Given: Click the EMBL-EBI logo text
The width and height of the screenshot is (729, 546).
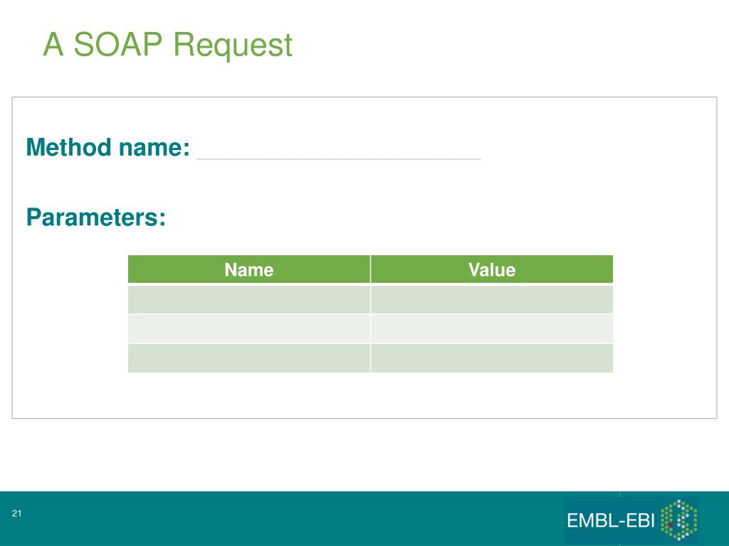Looking at the screenshot, I should click(x=610, y=520).
